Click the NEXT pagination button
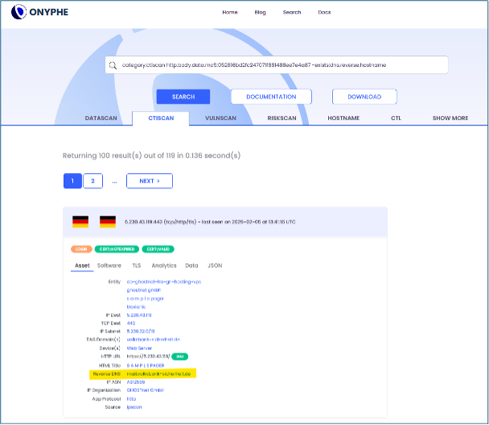The width and height of the screenshot is (489, 425). (x=150, y=181)
